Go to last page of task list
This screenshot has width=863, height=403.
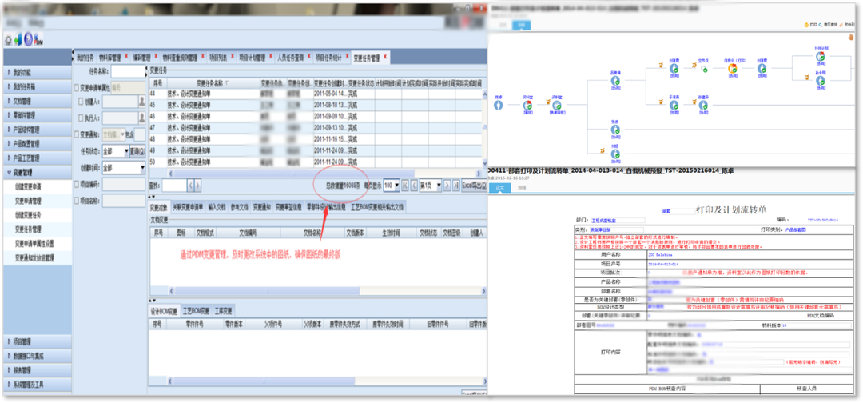(x=457, y=185)
